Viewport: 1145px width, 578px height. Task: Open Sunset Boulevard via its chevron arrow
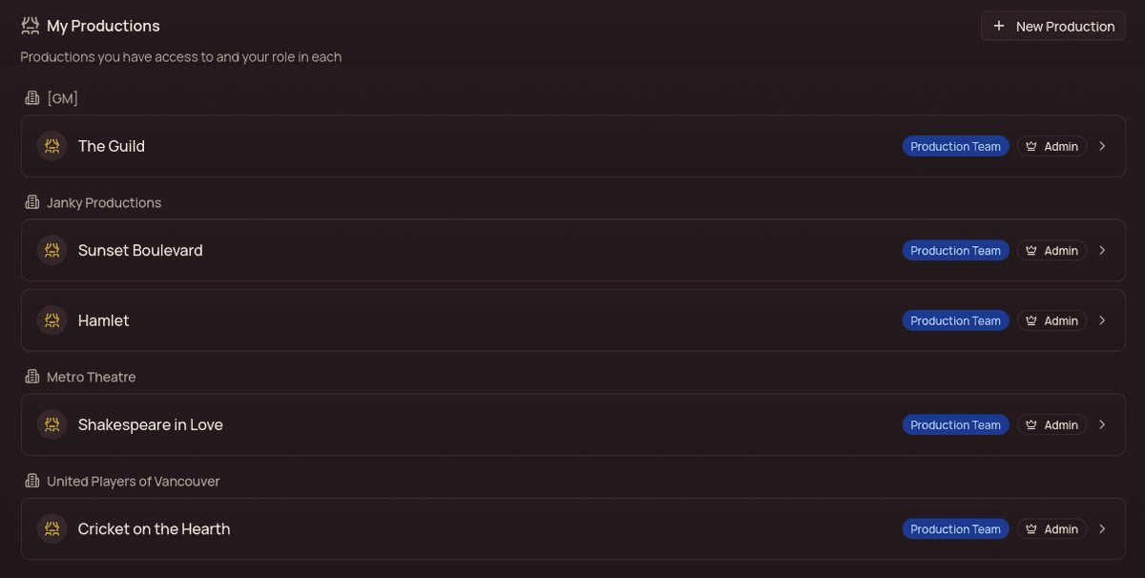(x=1102, y=250)
